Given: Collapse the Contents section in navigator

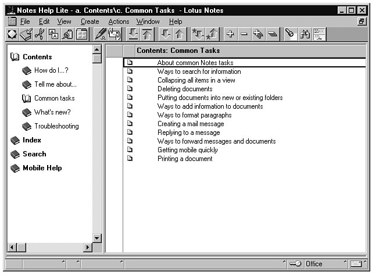Looking at the screenshot, I should [x=16, y=57].
